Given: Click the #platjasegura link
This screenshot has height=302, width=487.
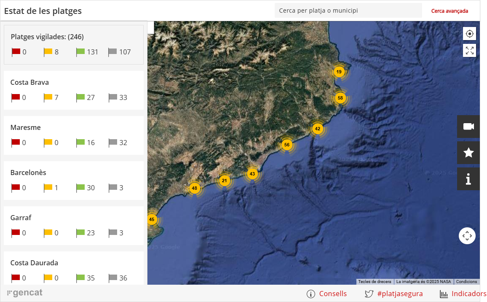Looking at the screenshot, I should (400, 294).
